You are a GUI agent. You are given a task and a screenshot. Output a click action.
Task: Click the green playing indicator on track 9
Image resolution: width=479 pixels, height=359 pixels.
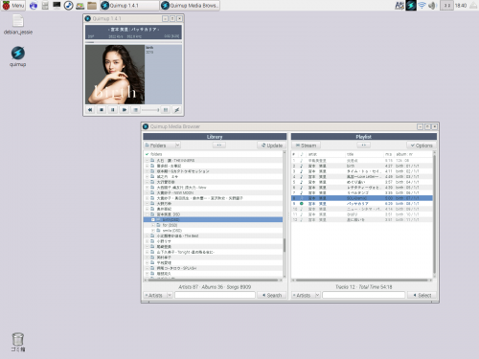tap(301, 204)
